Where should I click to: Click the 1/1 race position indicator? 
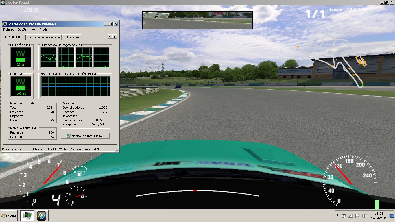point(315,14)
